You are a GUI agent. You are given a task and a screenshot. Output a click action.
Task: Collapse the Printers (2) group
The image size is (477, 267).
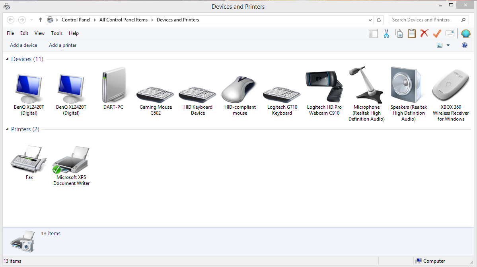pos(7,129)
